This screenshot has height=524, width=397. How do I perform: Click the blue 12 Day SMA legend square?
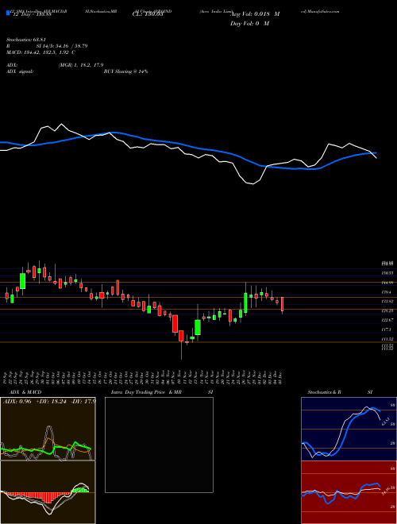pos(8,13)
